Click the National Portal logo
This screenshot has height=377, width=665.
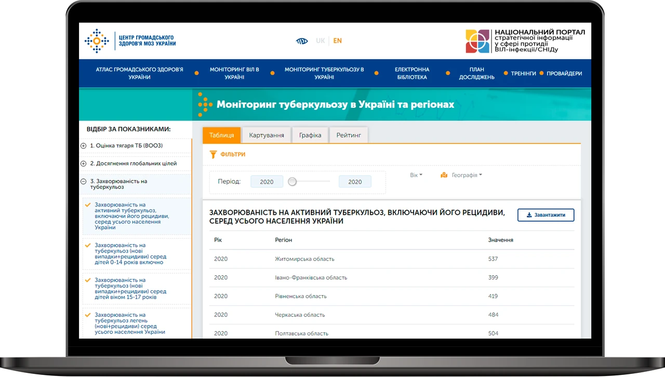point(525,41)
